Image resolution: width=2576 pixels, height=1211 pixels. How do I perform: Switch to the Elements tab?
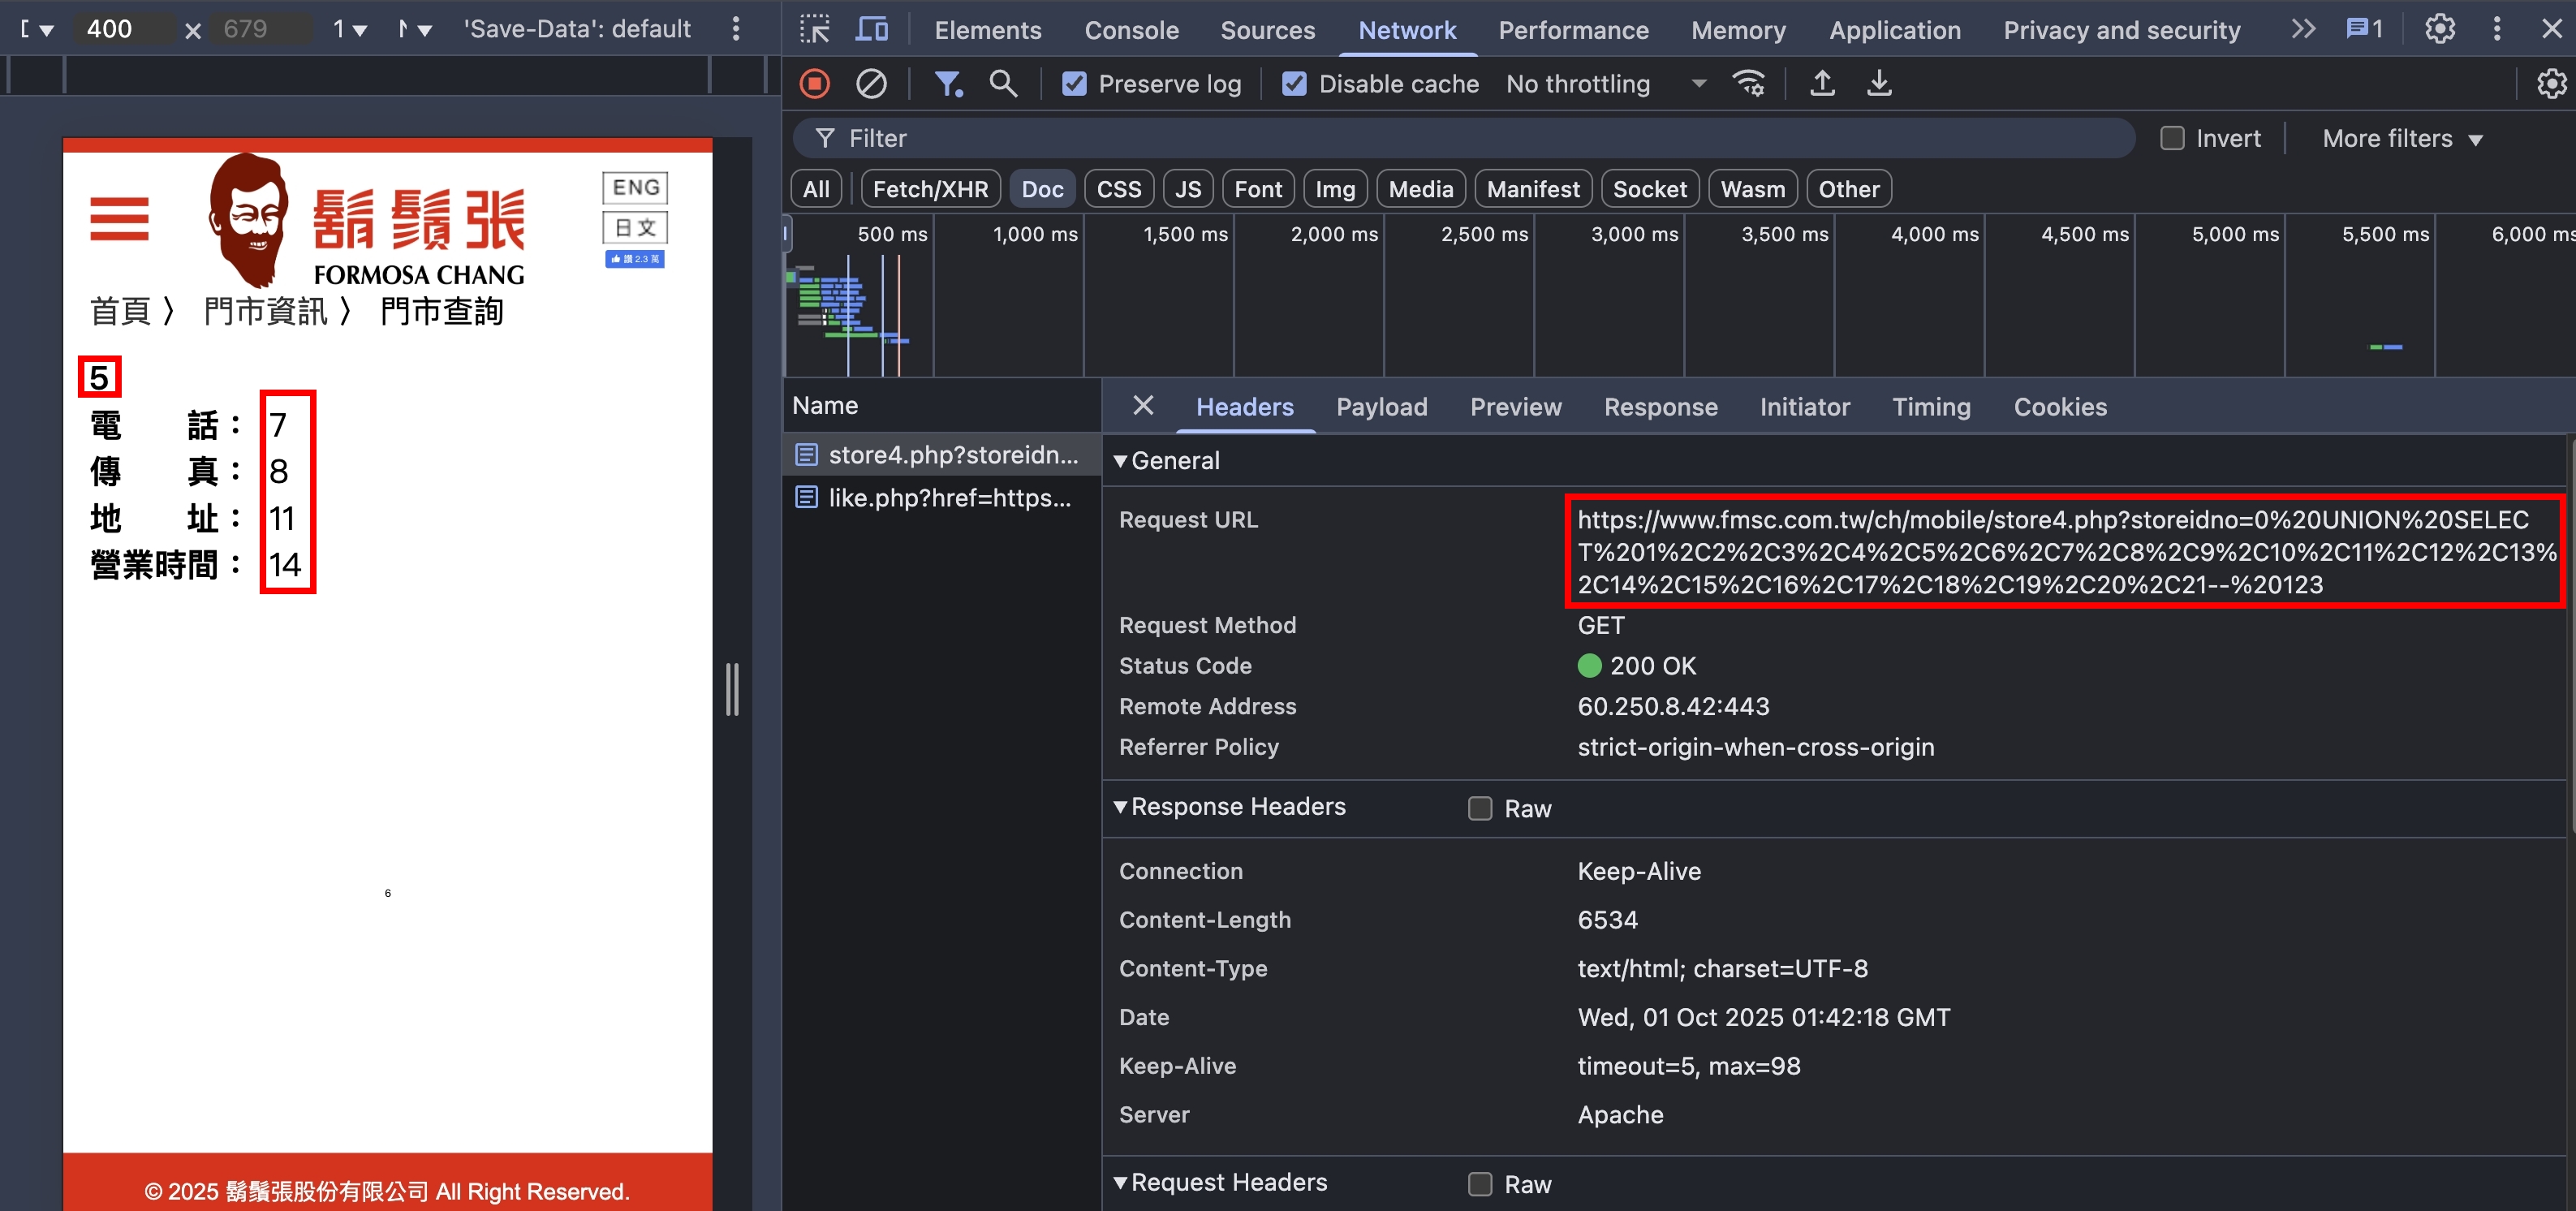[988, 29]
